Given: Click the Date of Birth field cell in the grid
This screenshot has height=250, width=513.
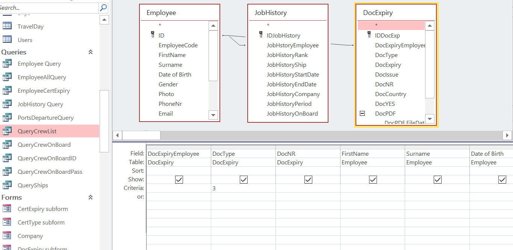Looking at the screenshot, I should click(x=491, y=154).
